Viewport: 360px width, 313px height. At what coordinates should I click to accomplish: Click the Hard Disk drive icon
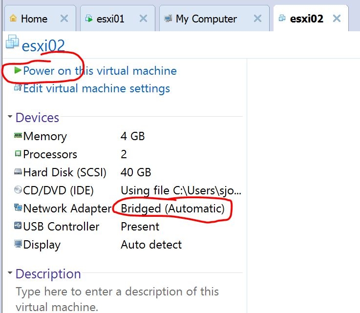click(18, 171)
